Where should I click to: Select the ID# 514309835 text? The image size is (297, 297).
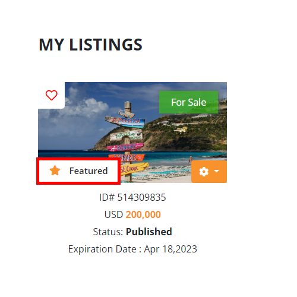pyautogui.click(x=132, y=197)
